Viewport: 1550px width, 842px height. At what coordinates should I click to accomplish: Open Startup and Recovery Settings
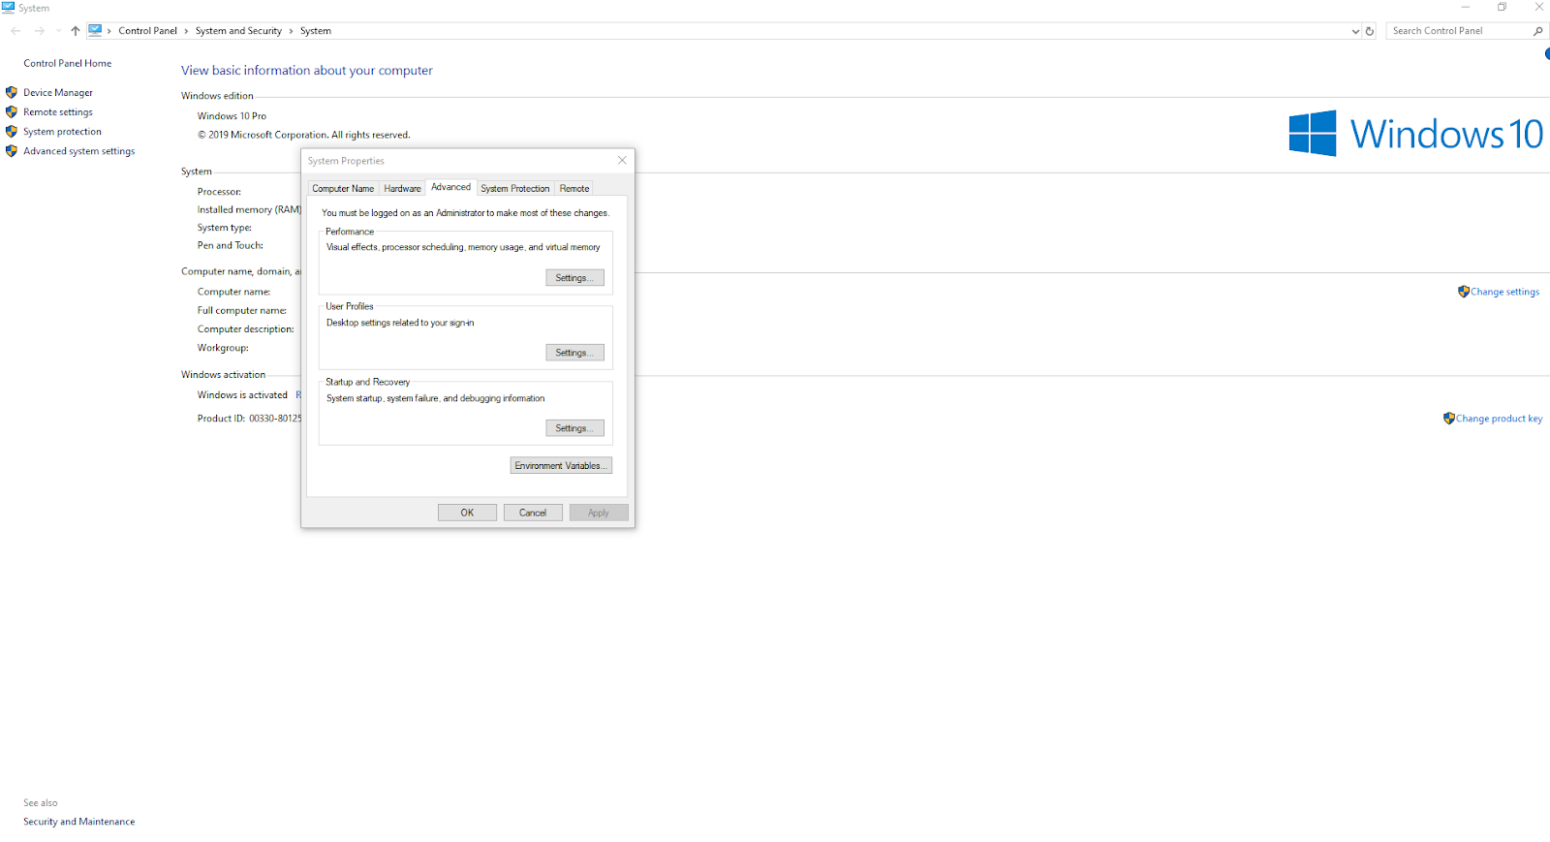click(574, 428)
